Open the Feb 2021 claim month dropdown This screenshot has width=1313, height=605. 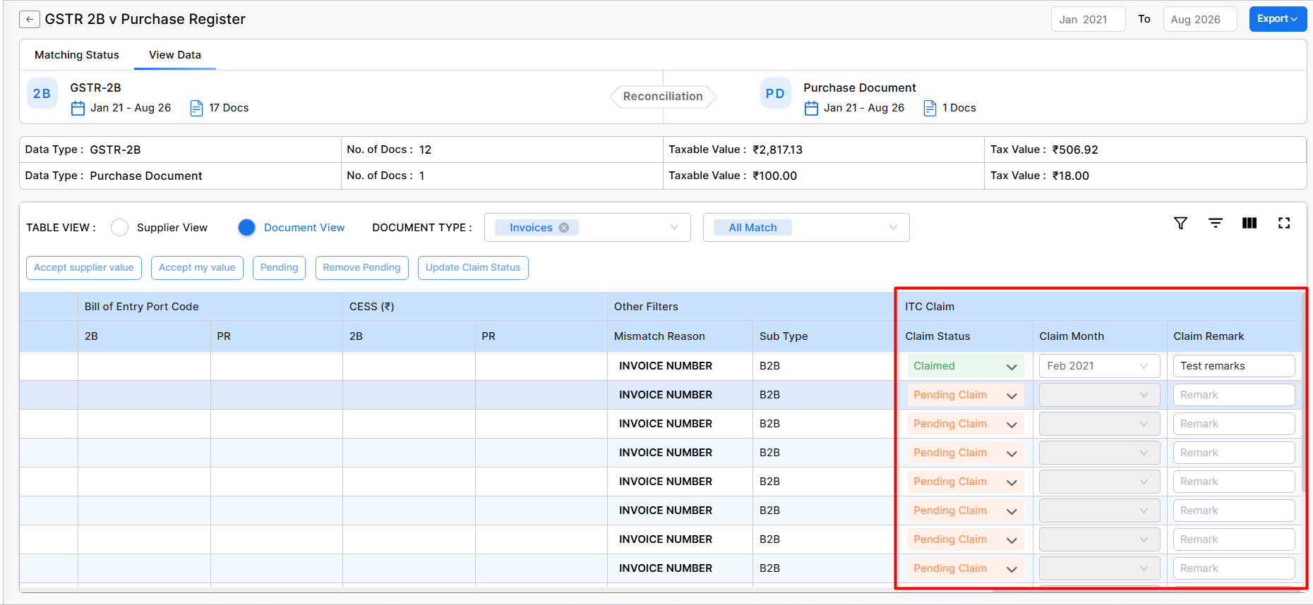1099,366
